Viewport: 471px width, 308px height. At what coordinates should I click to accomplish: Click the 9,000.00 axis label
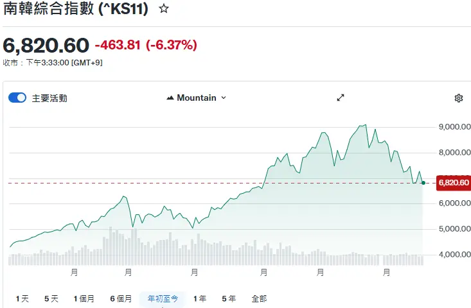tap(454, 127)
